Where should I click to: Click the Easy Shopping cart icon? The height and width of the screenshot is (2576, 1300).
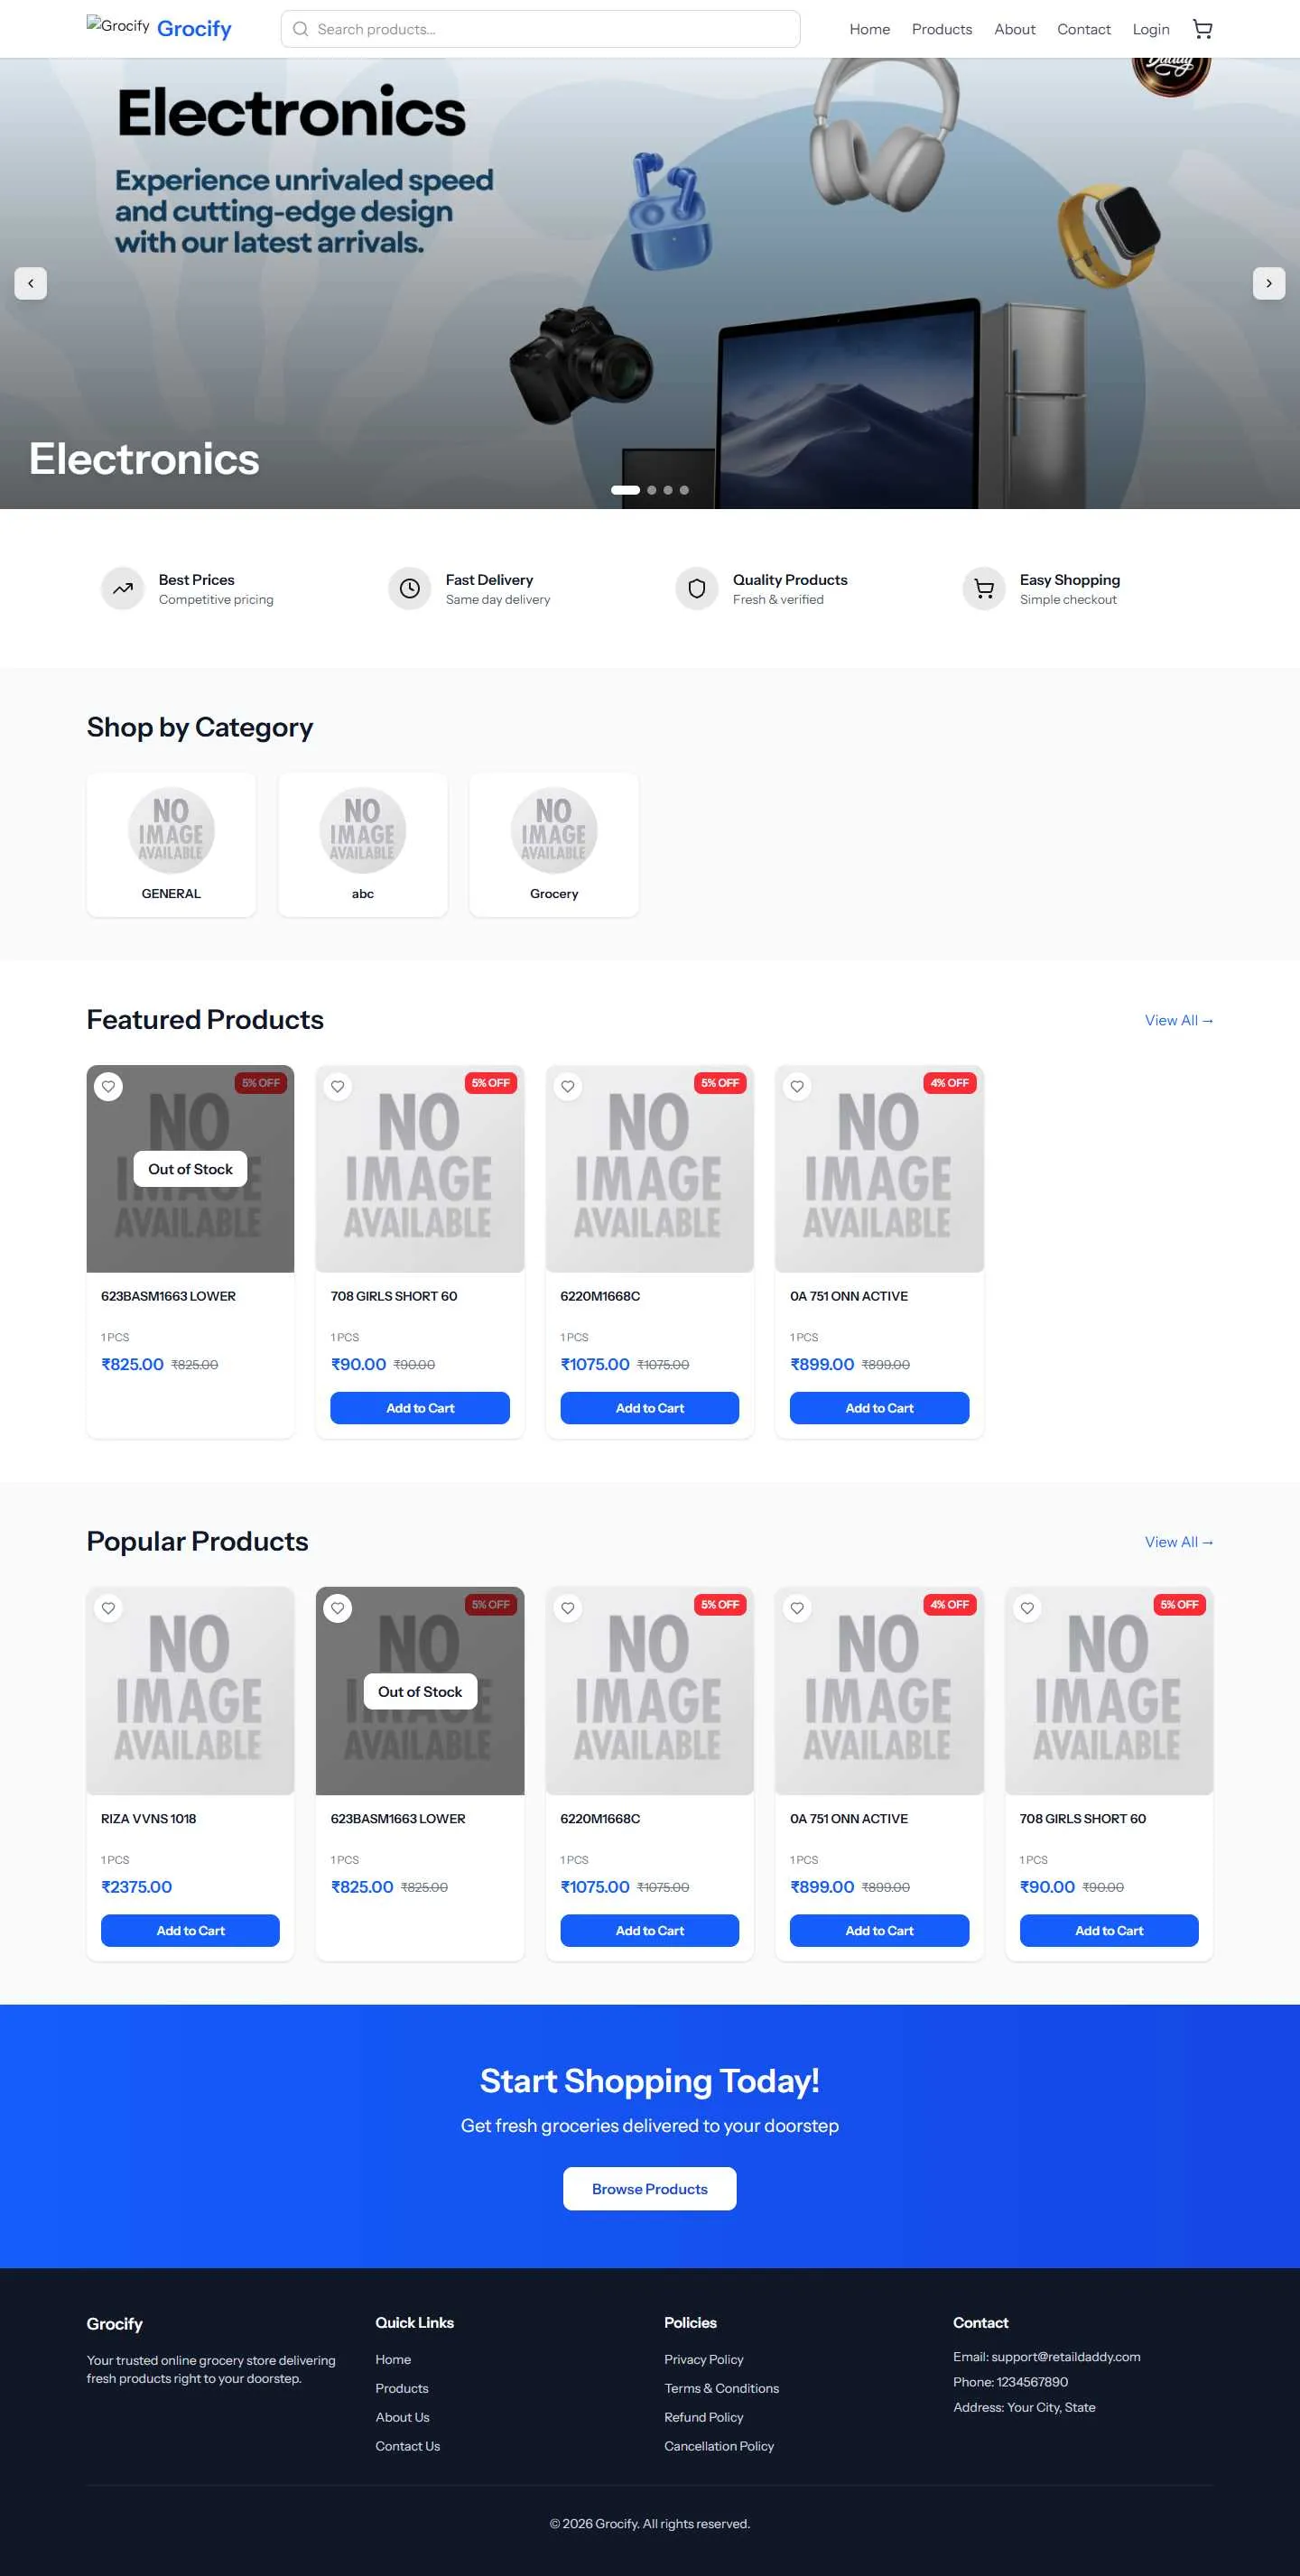pyautogui.click(x=984, y=588)
